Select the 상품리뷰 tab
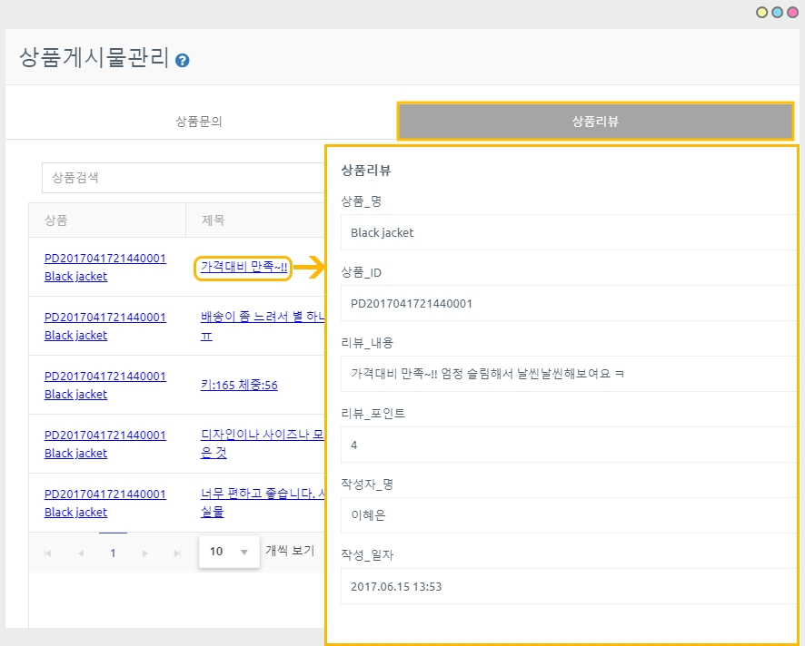The height and width of the screenshot is (646, 805). tap(595, 121)
